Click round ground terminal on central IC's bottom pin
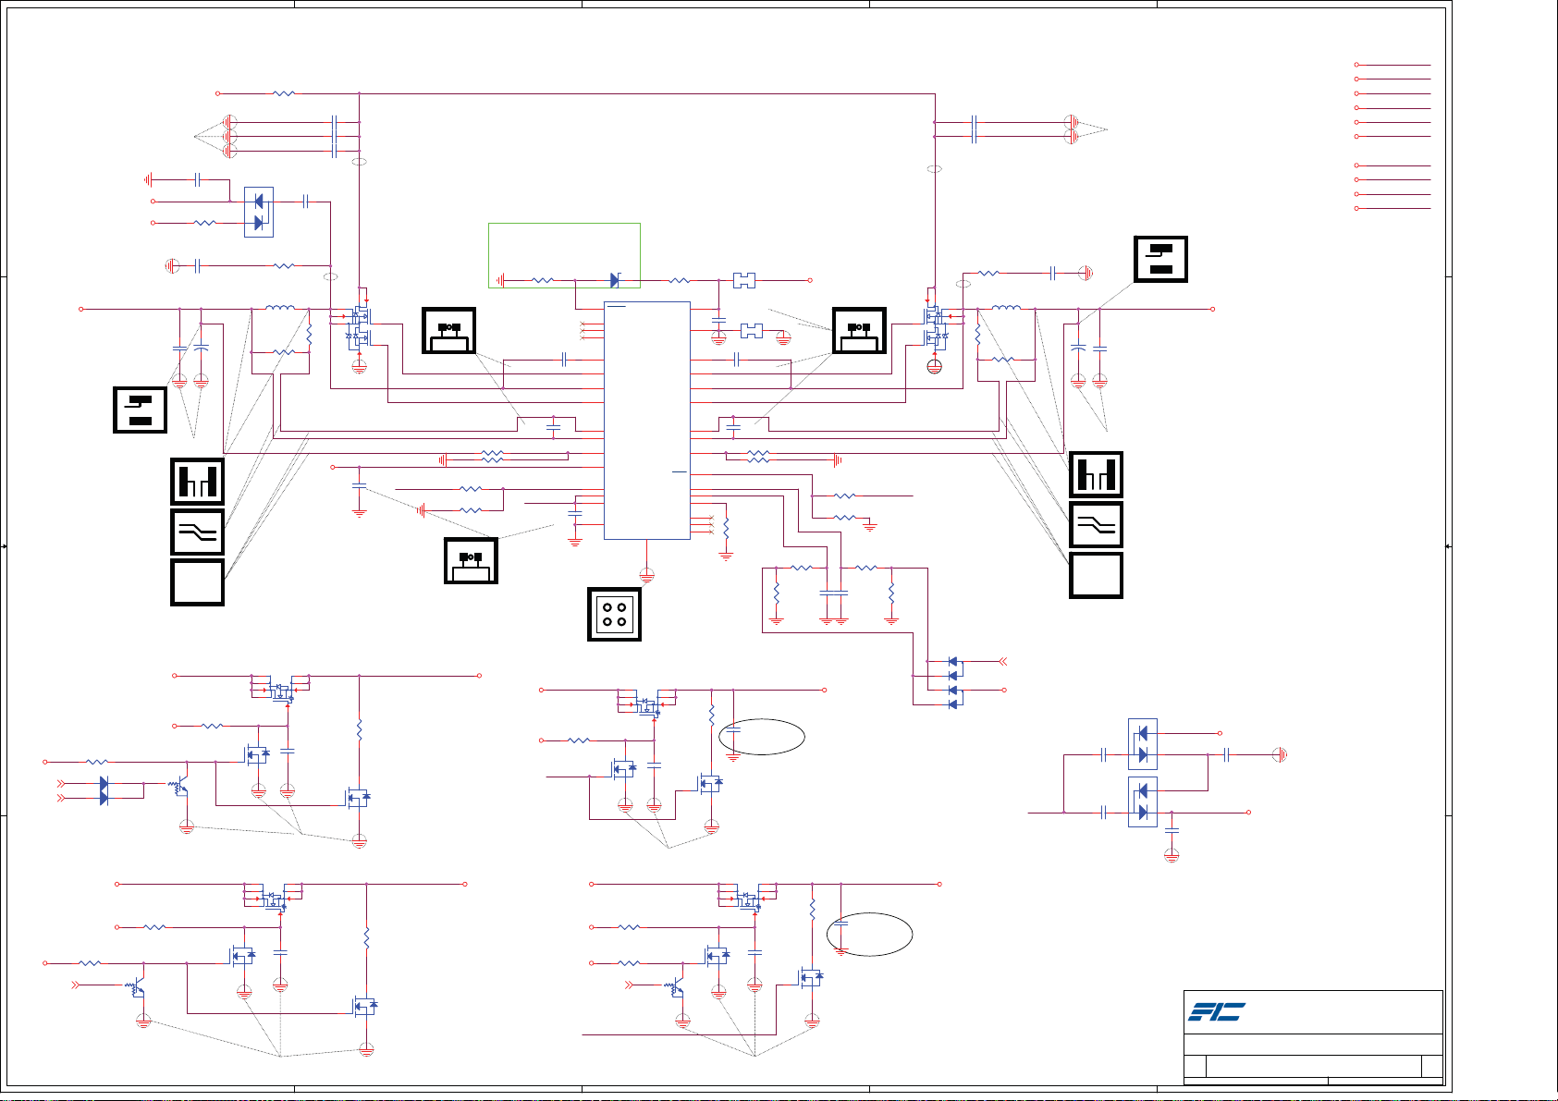The image size is (1558, 1101). pos(647,575)
